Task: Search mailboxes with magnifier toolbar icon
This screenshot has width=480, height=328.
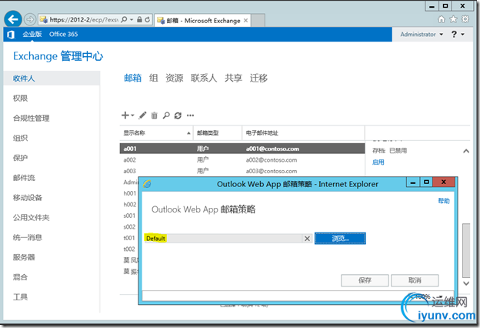Action: pos(166,115)
